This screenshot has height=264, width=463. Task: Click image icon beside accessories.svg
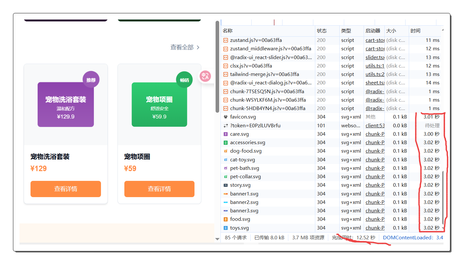coord(226,143)
